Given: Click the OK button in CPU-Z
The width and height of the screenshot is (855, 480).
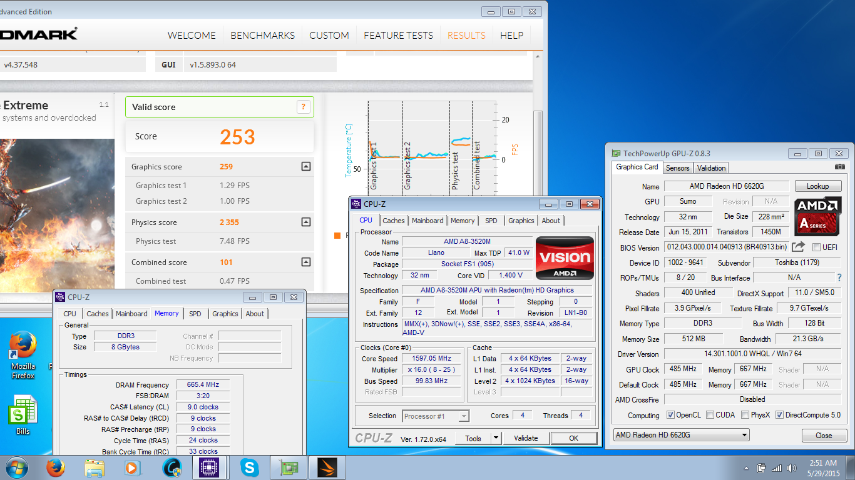Looking at the screenshot, I should click(x=574, y=438).
